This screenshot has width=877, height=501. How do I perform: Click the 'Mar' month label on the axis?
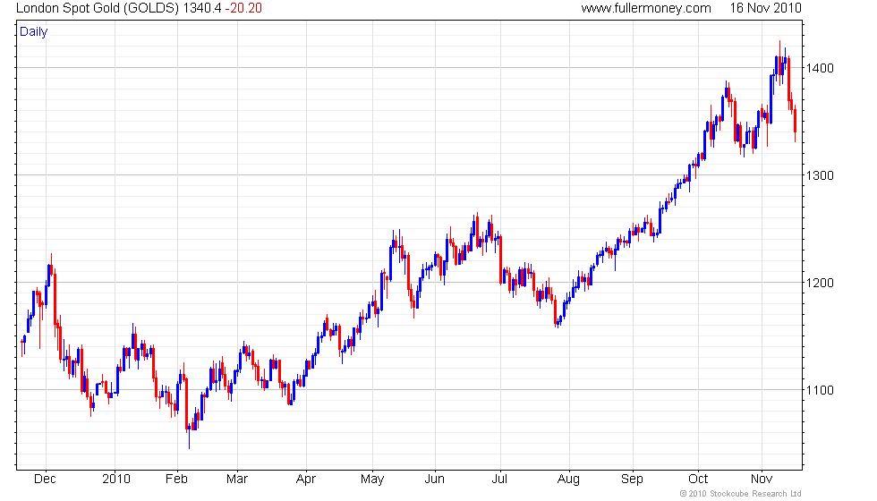(x=237, y=480)
